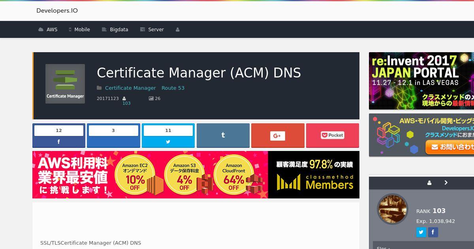Go to the Server navigation item
This screenshot has height=249, width=474.
pyautogui.click(x=152, y=30)
